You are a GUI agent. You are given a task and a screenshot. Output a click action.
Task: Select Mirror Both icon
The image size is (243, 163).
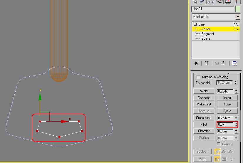pos(231,159)
